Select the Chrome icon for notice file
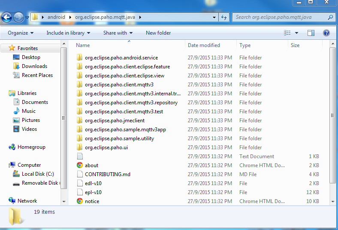The image size is (338, 230). pyautogui.click(x=79, y=201)
